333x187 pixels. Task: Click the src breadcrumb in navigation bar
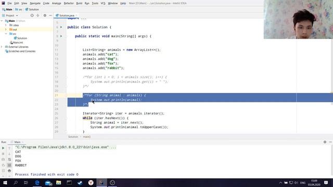pos(19,9)
